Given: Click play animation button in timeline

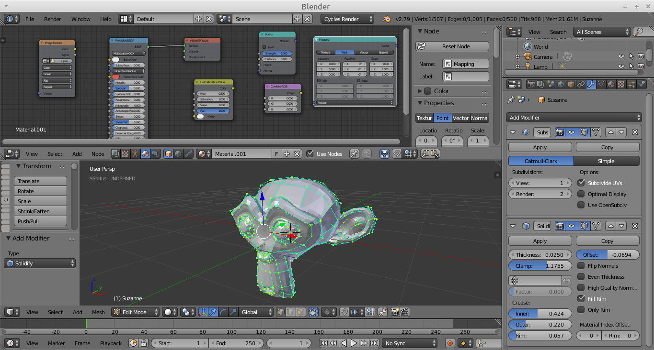Looking at the screenshot, I should pyautogui.click(x=354, y=343).
